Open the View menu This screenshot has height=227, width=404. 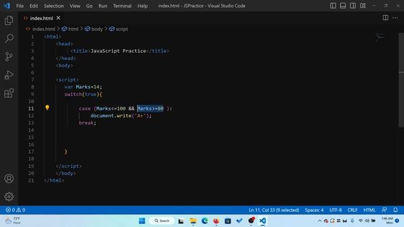74,6
